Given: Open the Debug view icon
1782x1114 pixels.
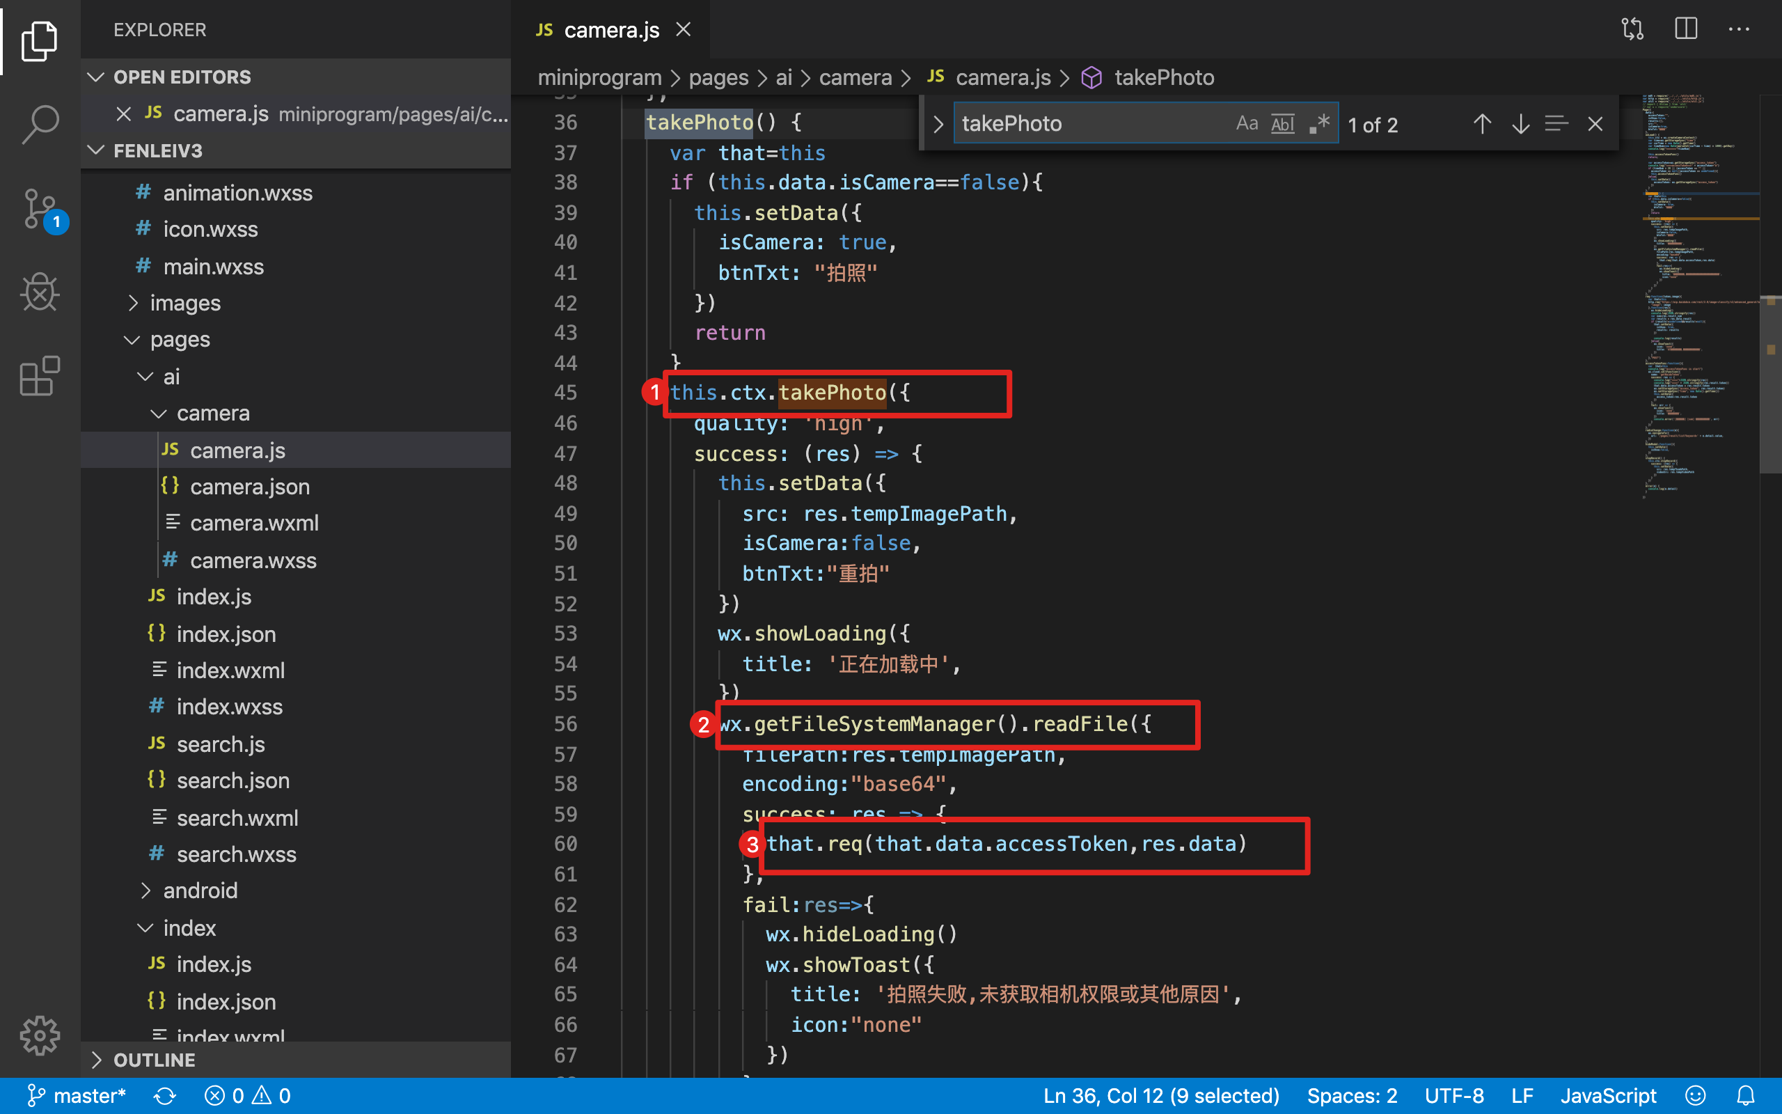Looking at the screenshot, I should click(40, 292).
